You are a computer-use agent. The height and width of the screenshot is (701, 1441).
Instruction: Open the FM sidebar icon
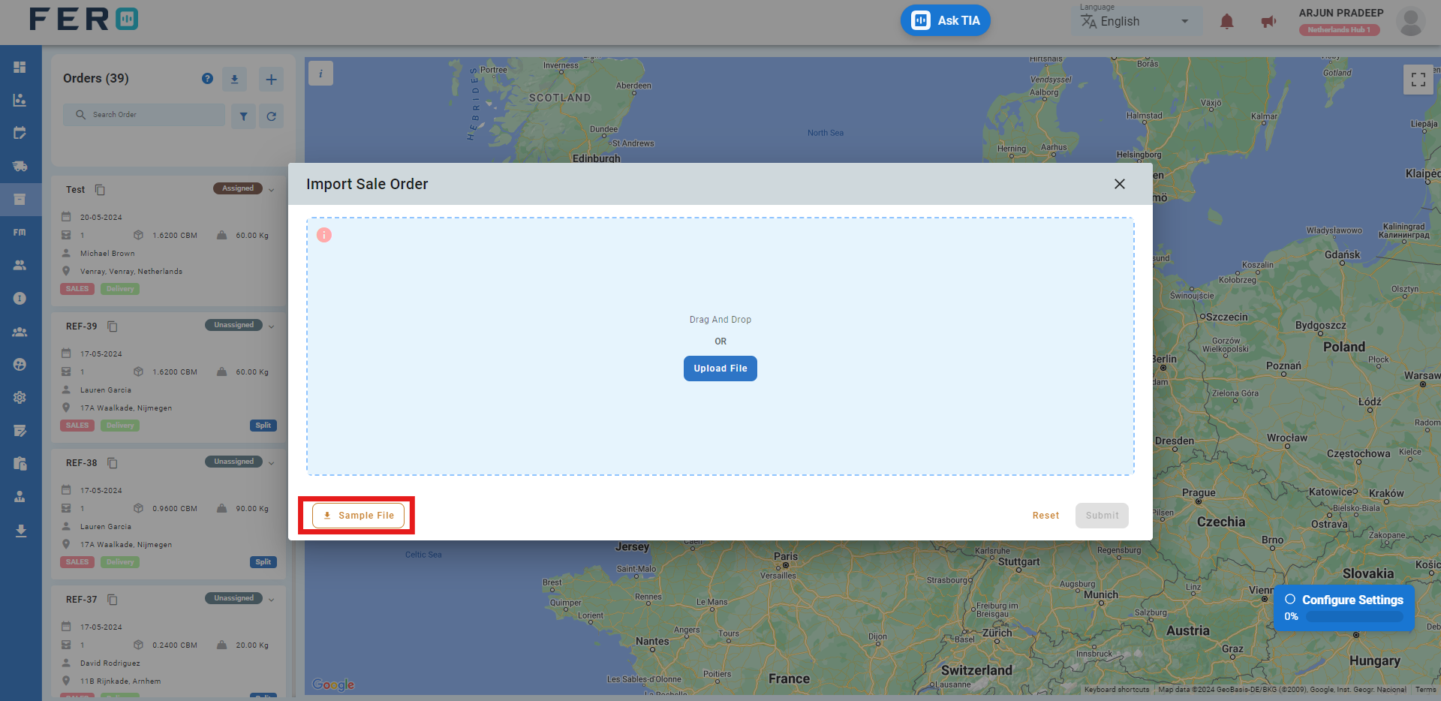(x=20, y=232)
